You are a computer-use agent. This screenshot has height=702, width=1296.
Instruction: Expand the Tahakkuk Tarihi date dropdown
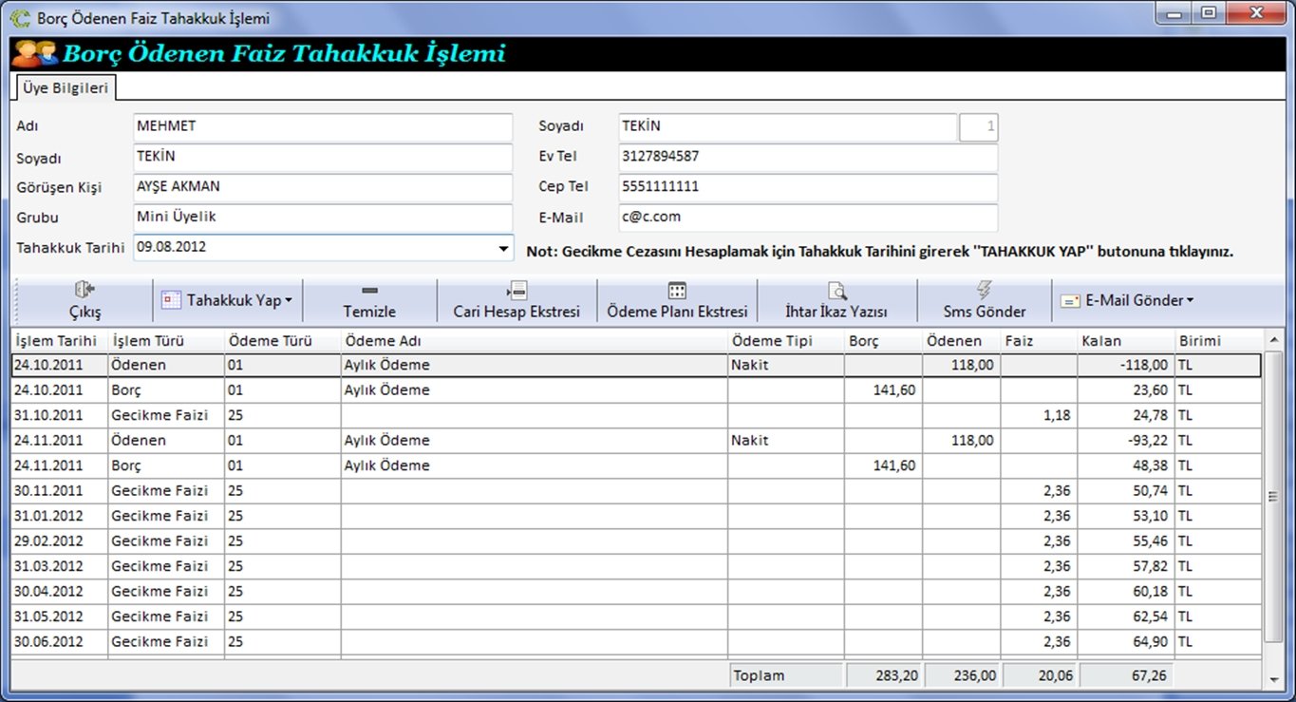click(502, 249)
